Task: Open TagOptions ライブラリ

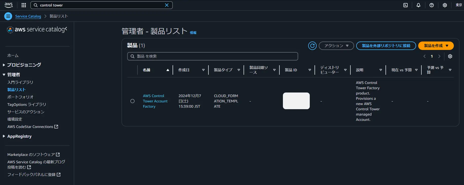Action: coord(27,104)
